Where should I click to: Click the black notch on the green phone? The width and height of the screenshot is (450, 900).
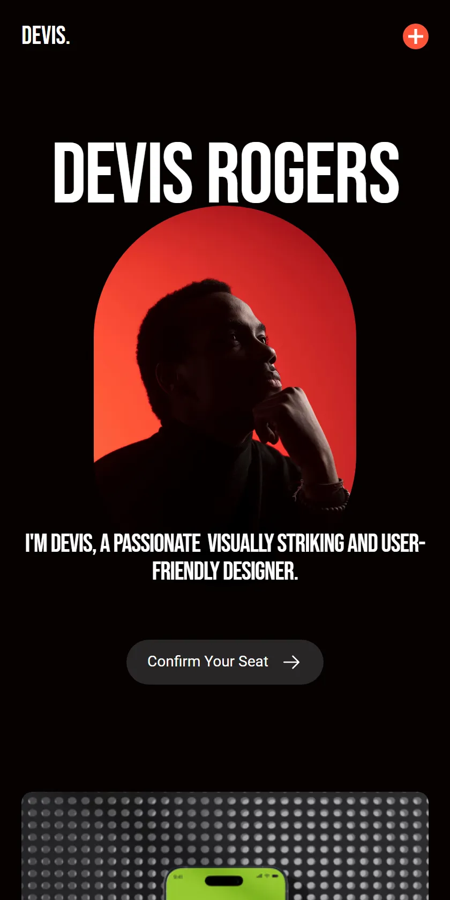[224, 880]
